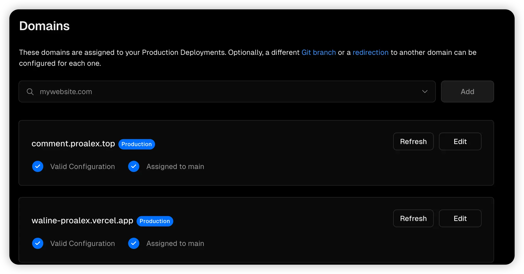Click the Add domain button
Screen dimensions: 524x274
click(467, 92)
